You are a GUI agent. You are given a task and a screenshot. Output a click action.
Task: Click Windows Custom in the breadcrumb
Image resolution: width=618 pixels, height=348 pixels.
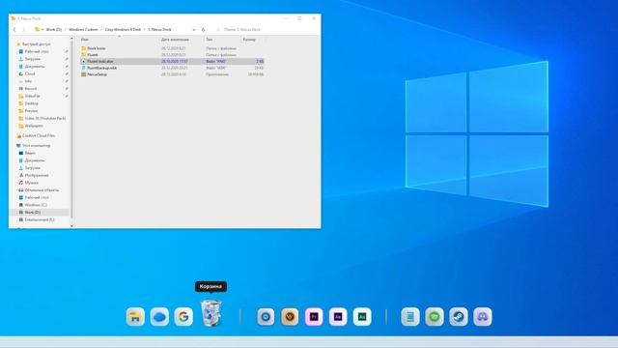pyautogui.click(x=83, y=30)
